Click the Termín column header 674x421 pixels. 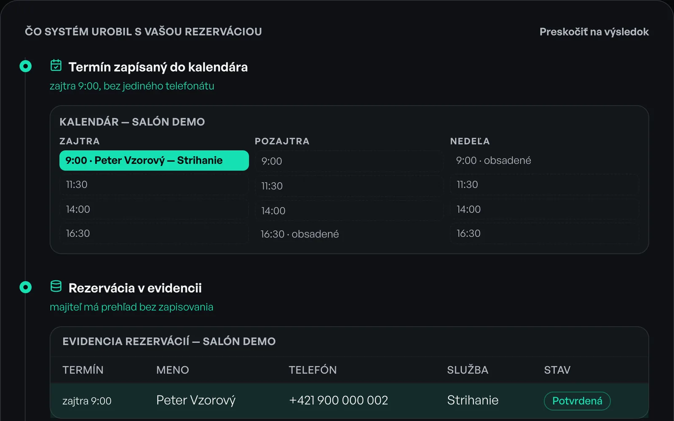(x=83, y=370)
